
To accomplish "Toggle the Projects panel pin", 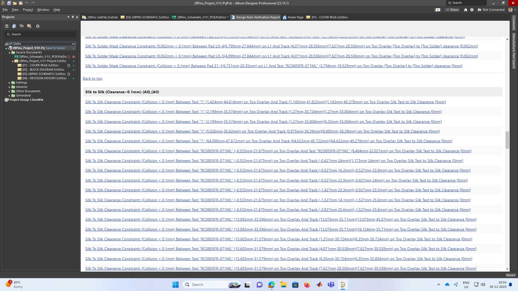I will point(73,17).
